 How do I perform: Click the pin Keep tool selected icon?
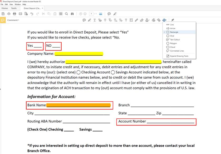[173, 20]
